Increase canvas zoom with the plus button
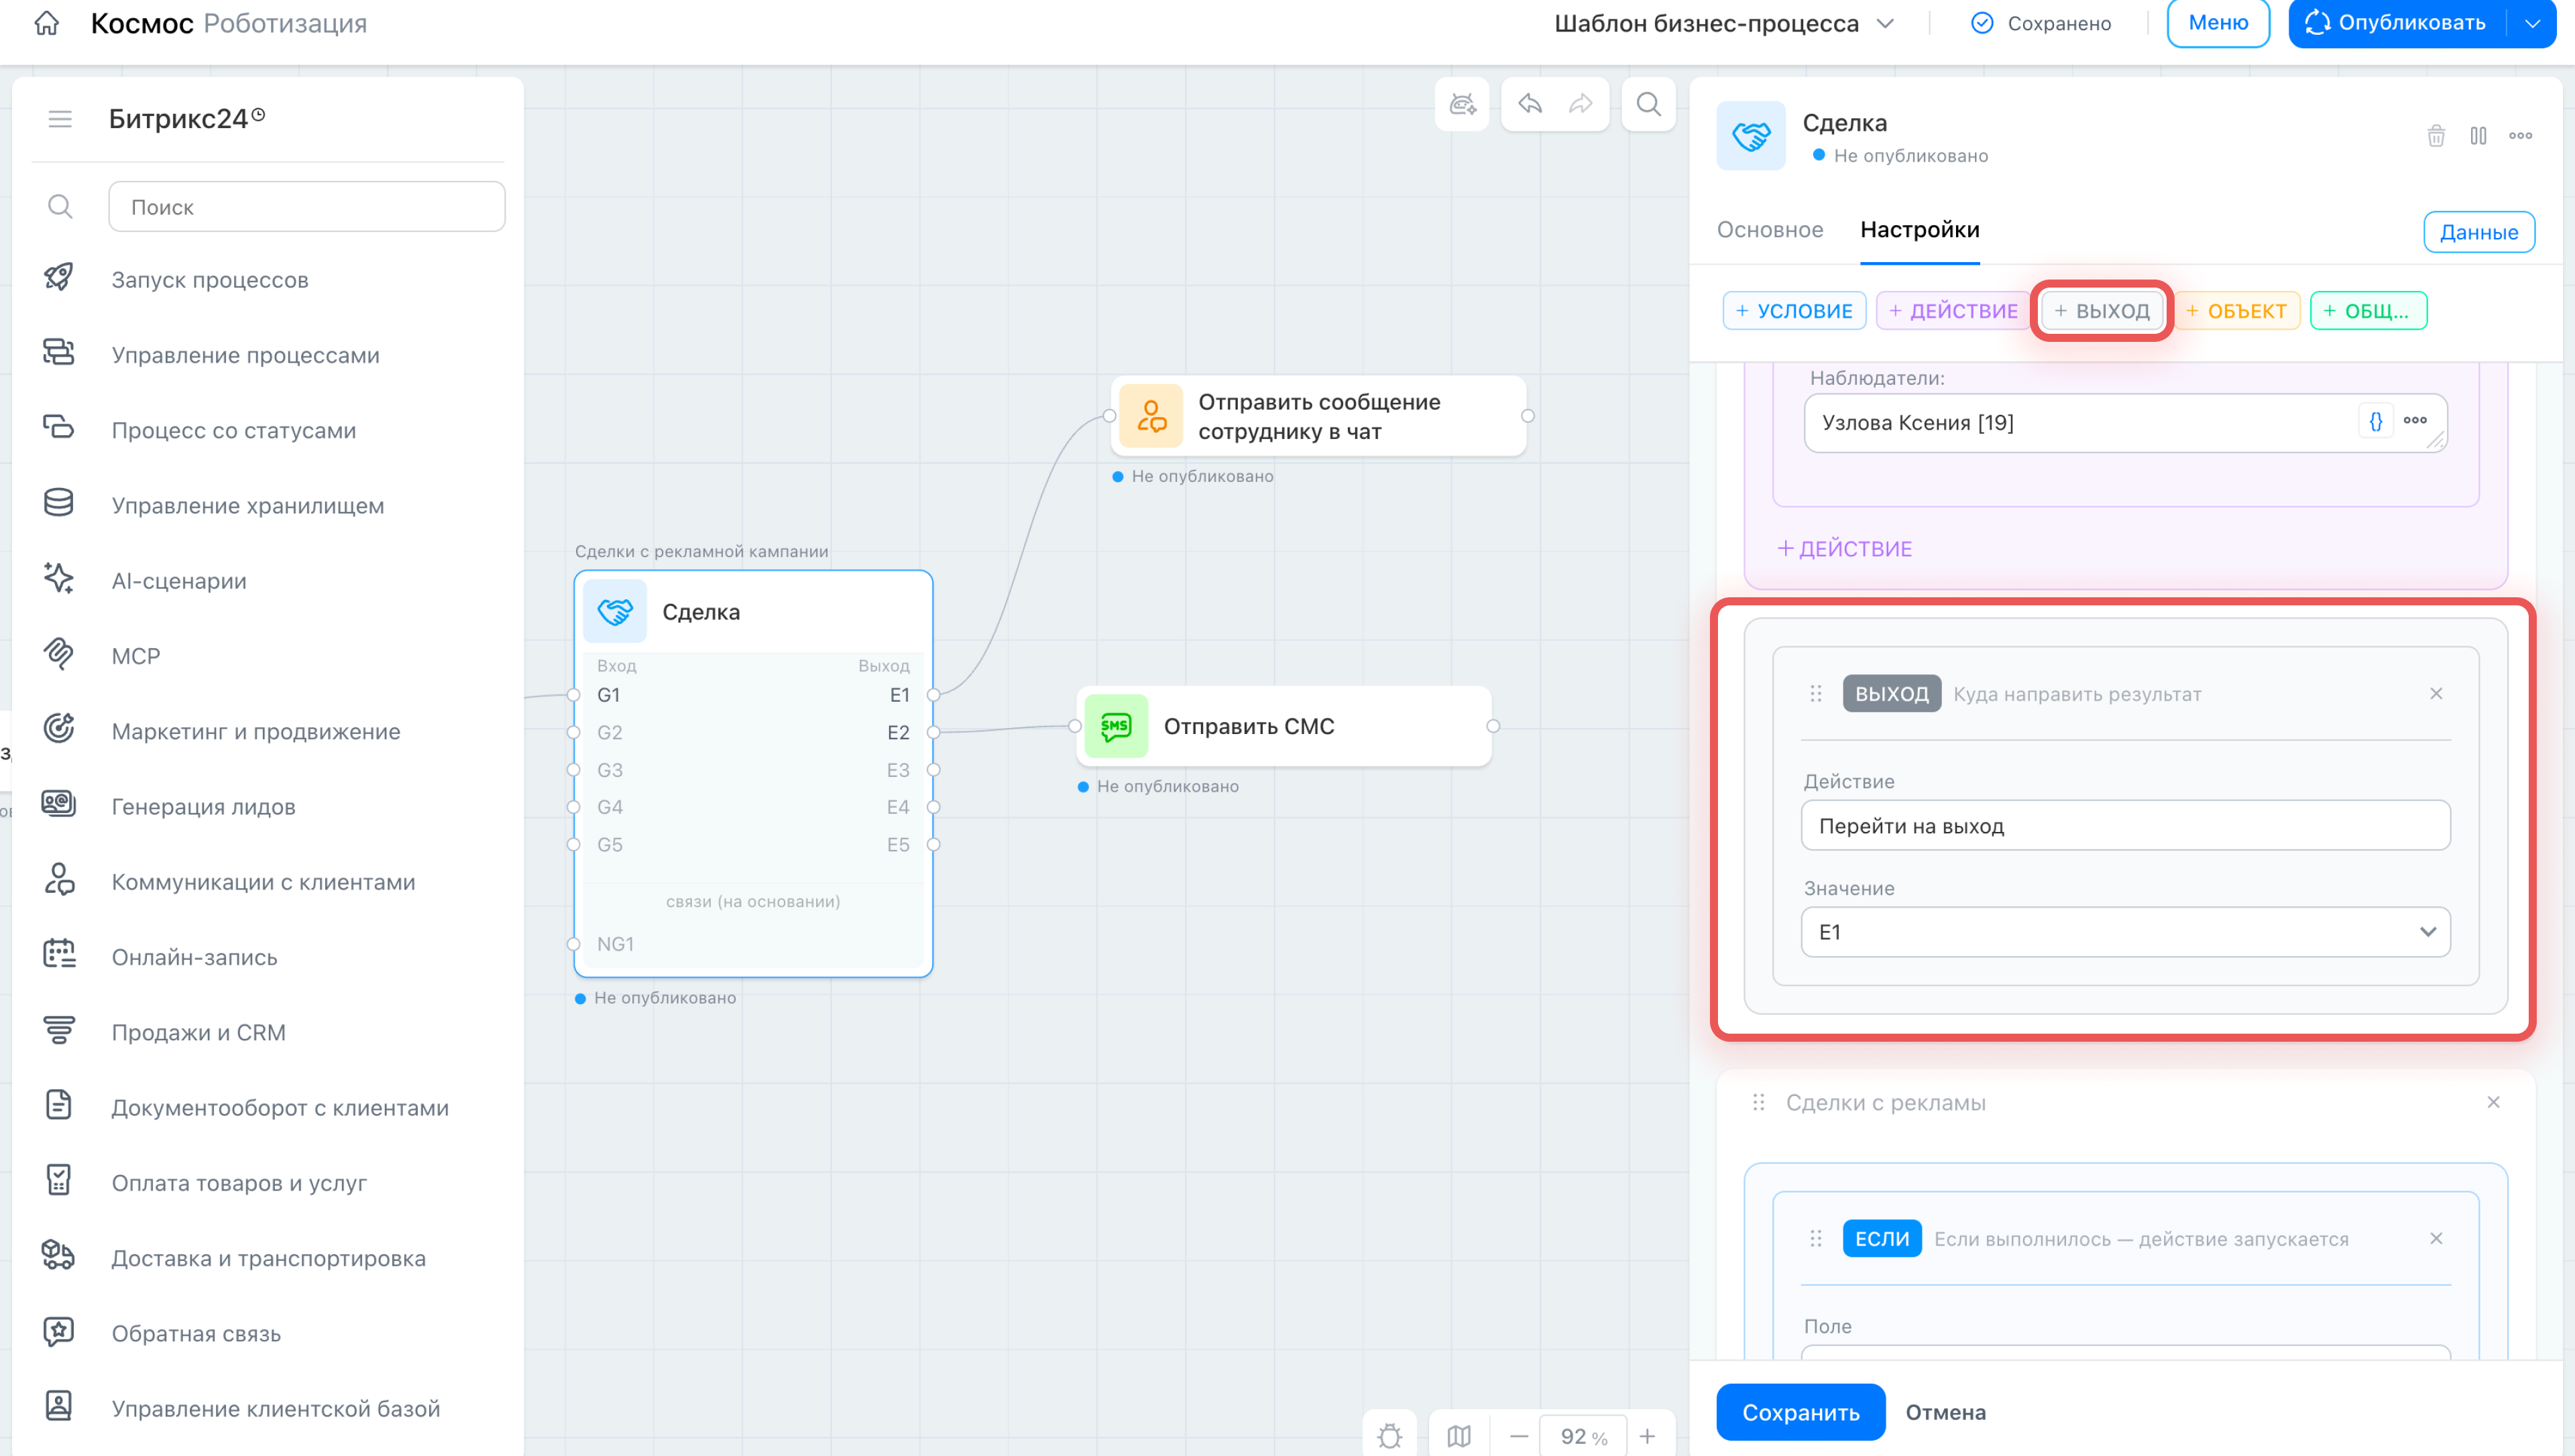Viewport: 2575px width, 1456px height. [1647, 1436]
